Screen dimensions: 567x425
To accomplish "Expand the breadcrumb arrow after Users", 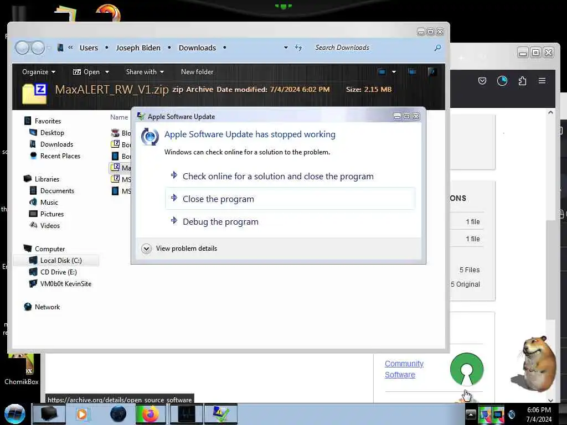I will (107, 48).
